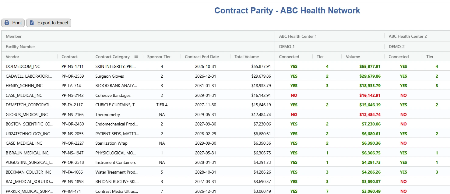Click contract number PP-OR-2559

click(x=73, y=76)
